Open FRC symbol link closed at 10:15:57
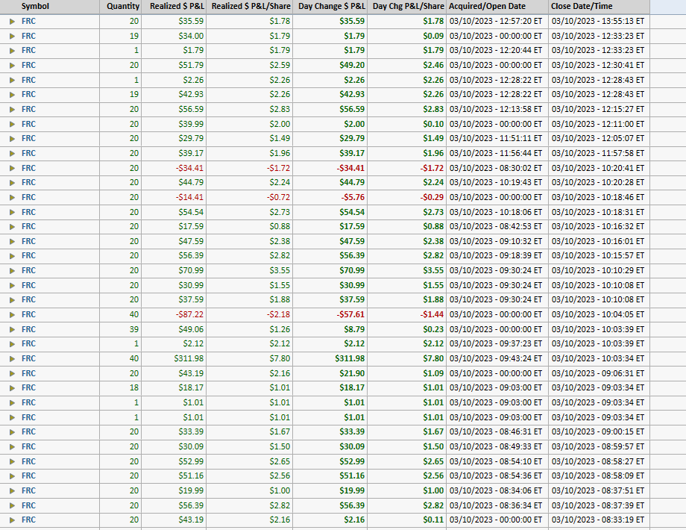 [x=28, y=256]
